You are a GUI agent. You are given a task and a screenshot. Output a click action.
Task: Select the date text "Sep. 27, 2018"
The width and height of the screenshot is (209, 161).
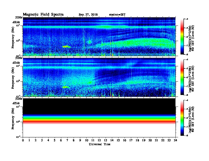click(x=88, y=15)
